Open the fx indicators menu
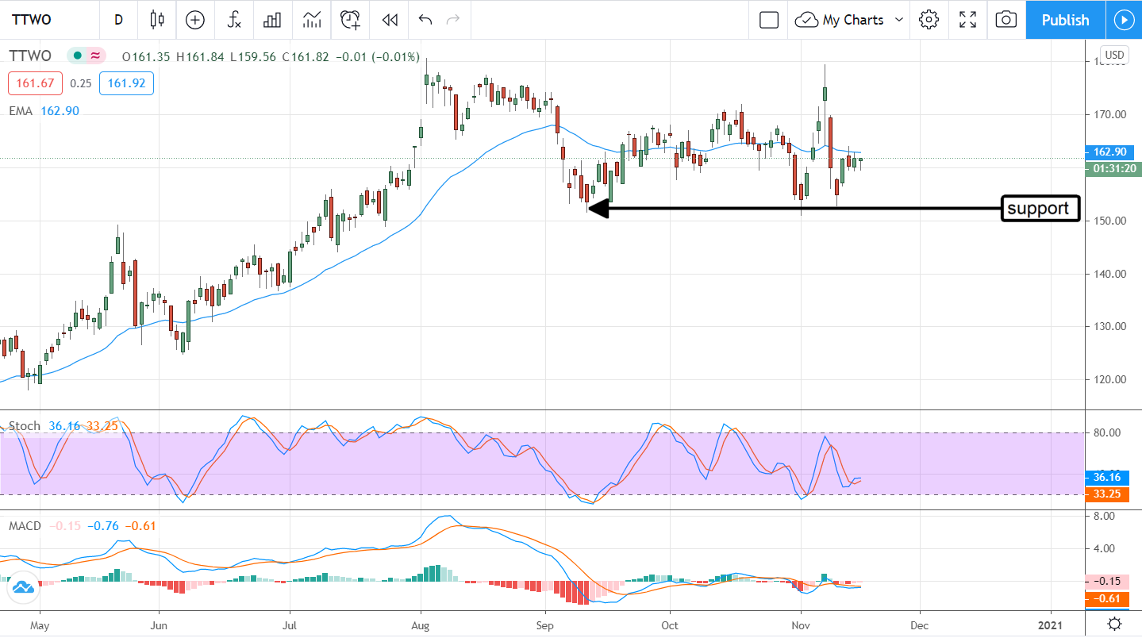This screenshot has width=1142, height=638. (234, 20)
